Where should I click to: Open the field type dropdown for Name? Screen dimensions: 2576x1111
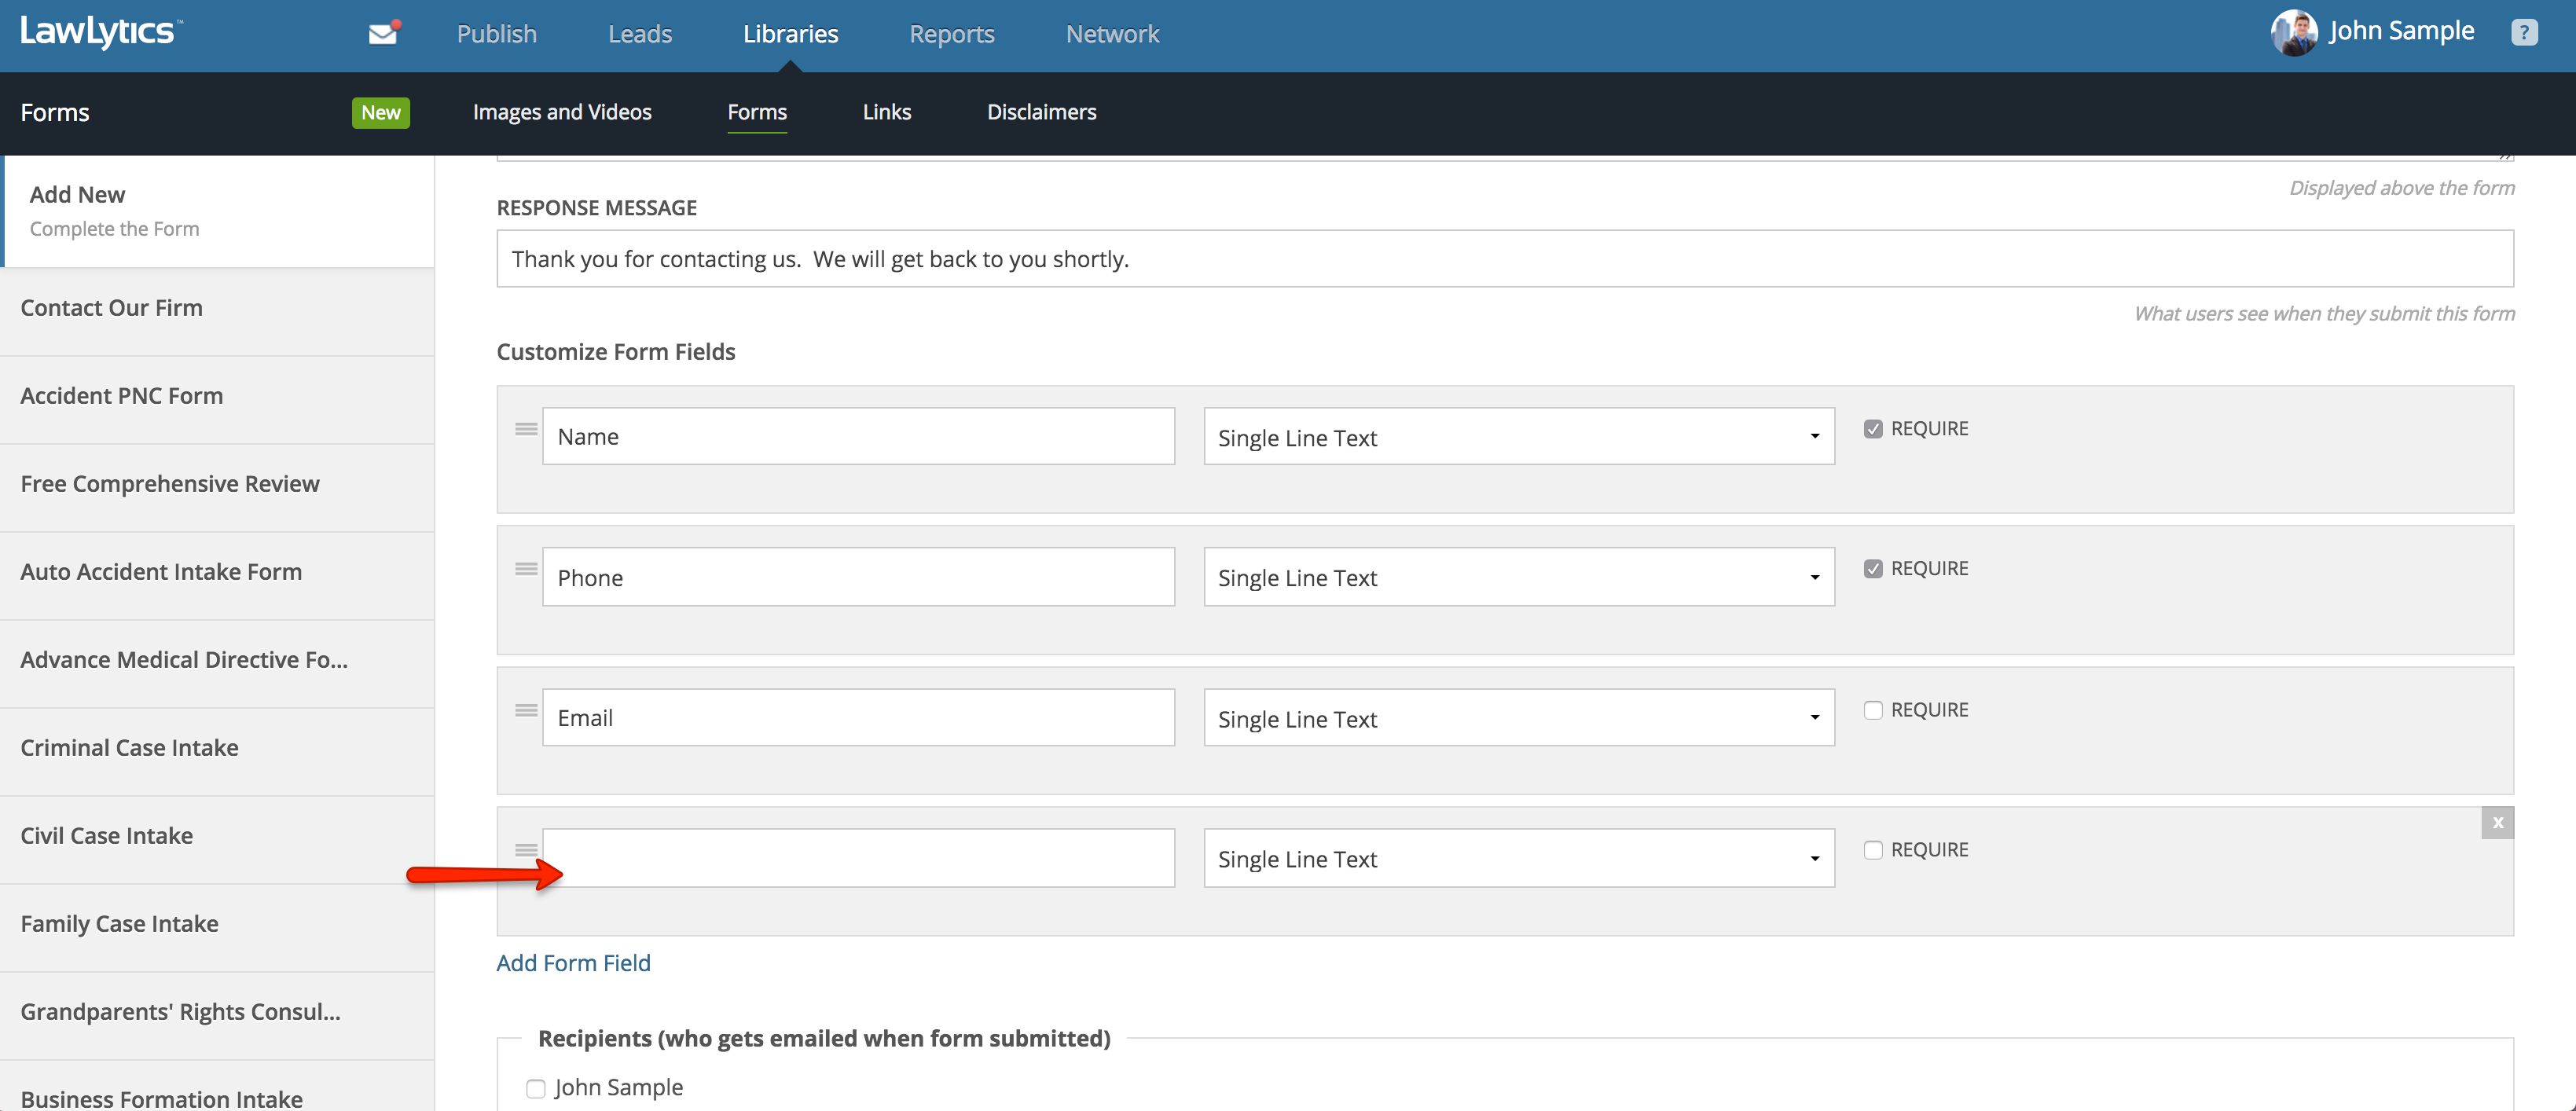click(1519, 436)
